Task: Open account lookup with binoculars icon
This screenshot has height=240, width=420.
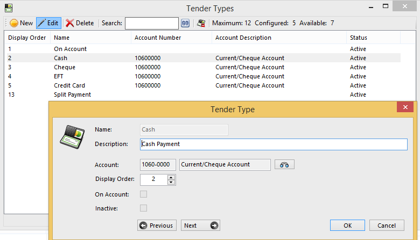Action: (x=284, y=165)
